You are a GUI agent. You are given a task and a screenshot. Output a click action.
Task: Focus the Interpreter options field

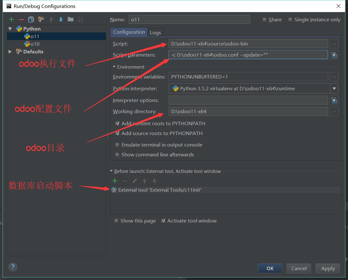coord(248,100)
